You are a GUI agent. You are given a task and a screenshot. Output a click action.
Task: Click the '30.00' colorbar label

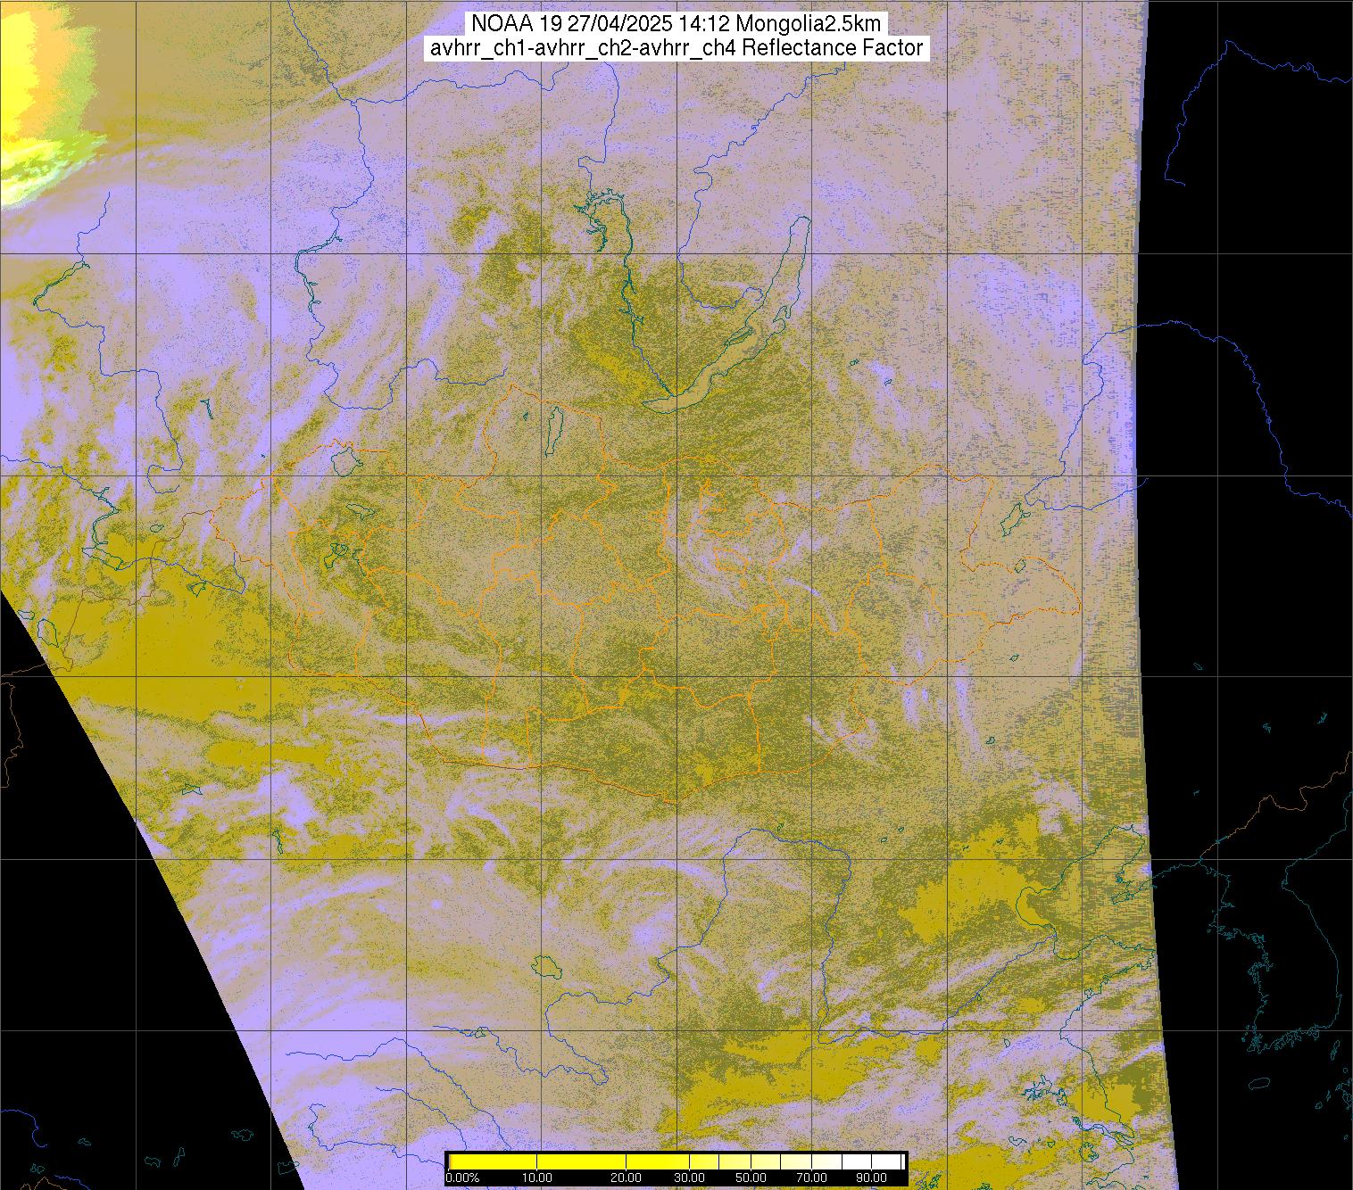(688, 1178)
